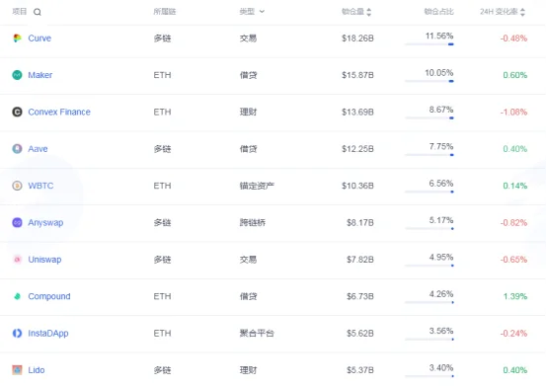547x387 pixels.
Task: Open the Uniswap project link
Action: click(44, 260)
